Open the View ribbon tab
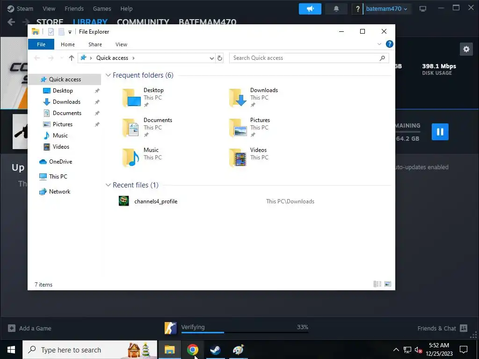Viewport: 479px width, 359px height. (121, 44)
